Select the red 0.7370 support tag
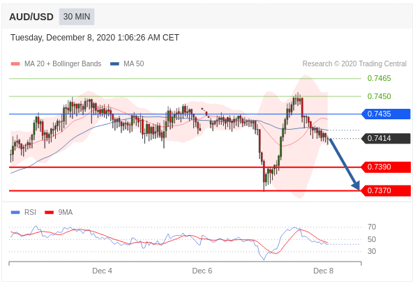Image resolution: width=415 pixels, height=286 pixels. click(386, 190)
